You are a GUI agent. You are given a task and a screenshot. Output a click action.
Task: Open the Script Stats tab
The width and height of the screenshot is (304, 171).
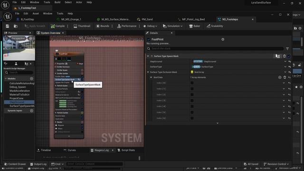(126, 150)
